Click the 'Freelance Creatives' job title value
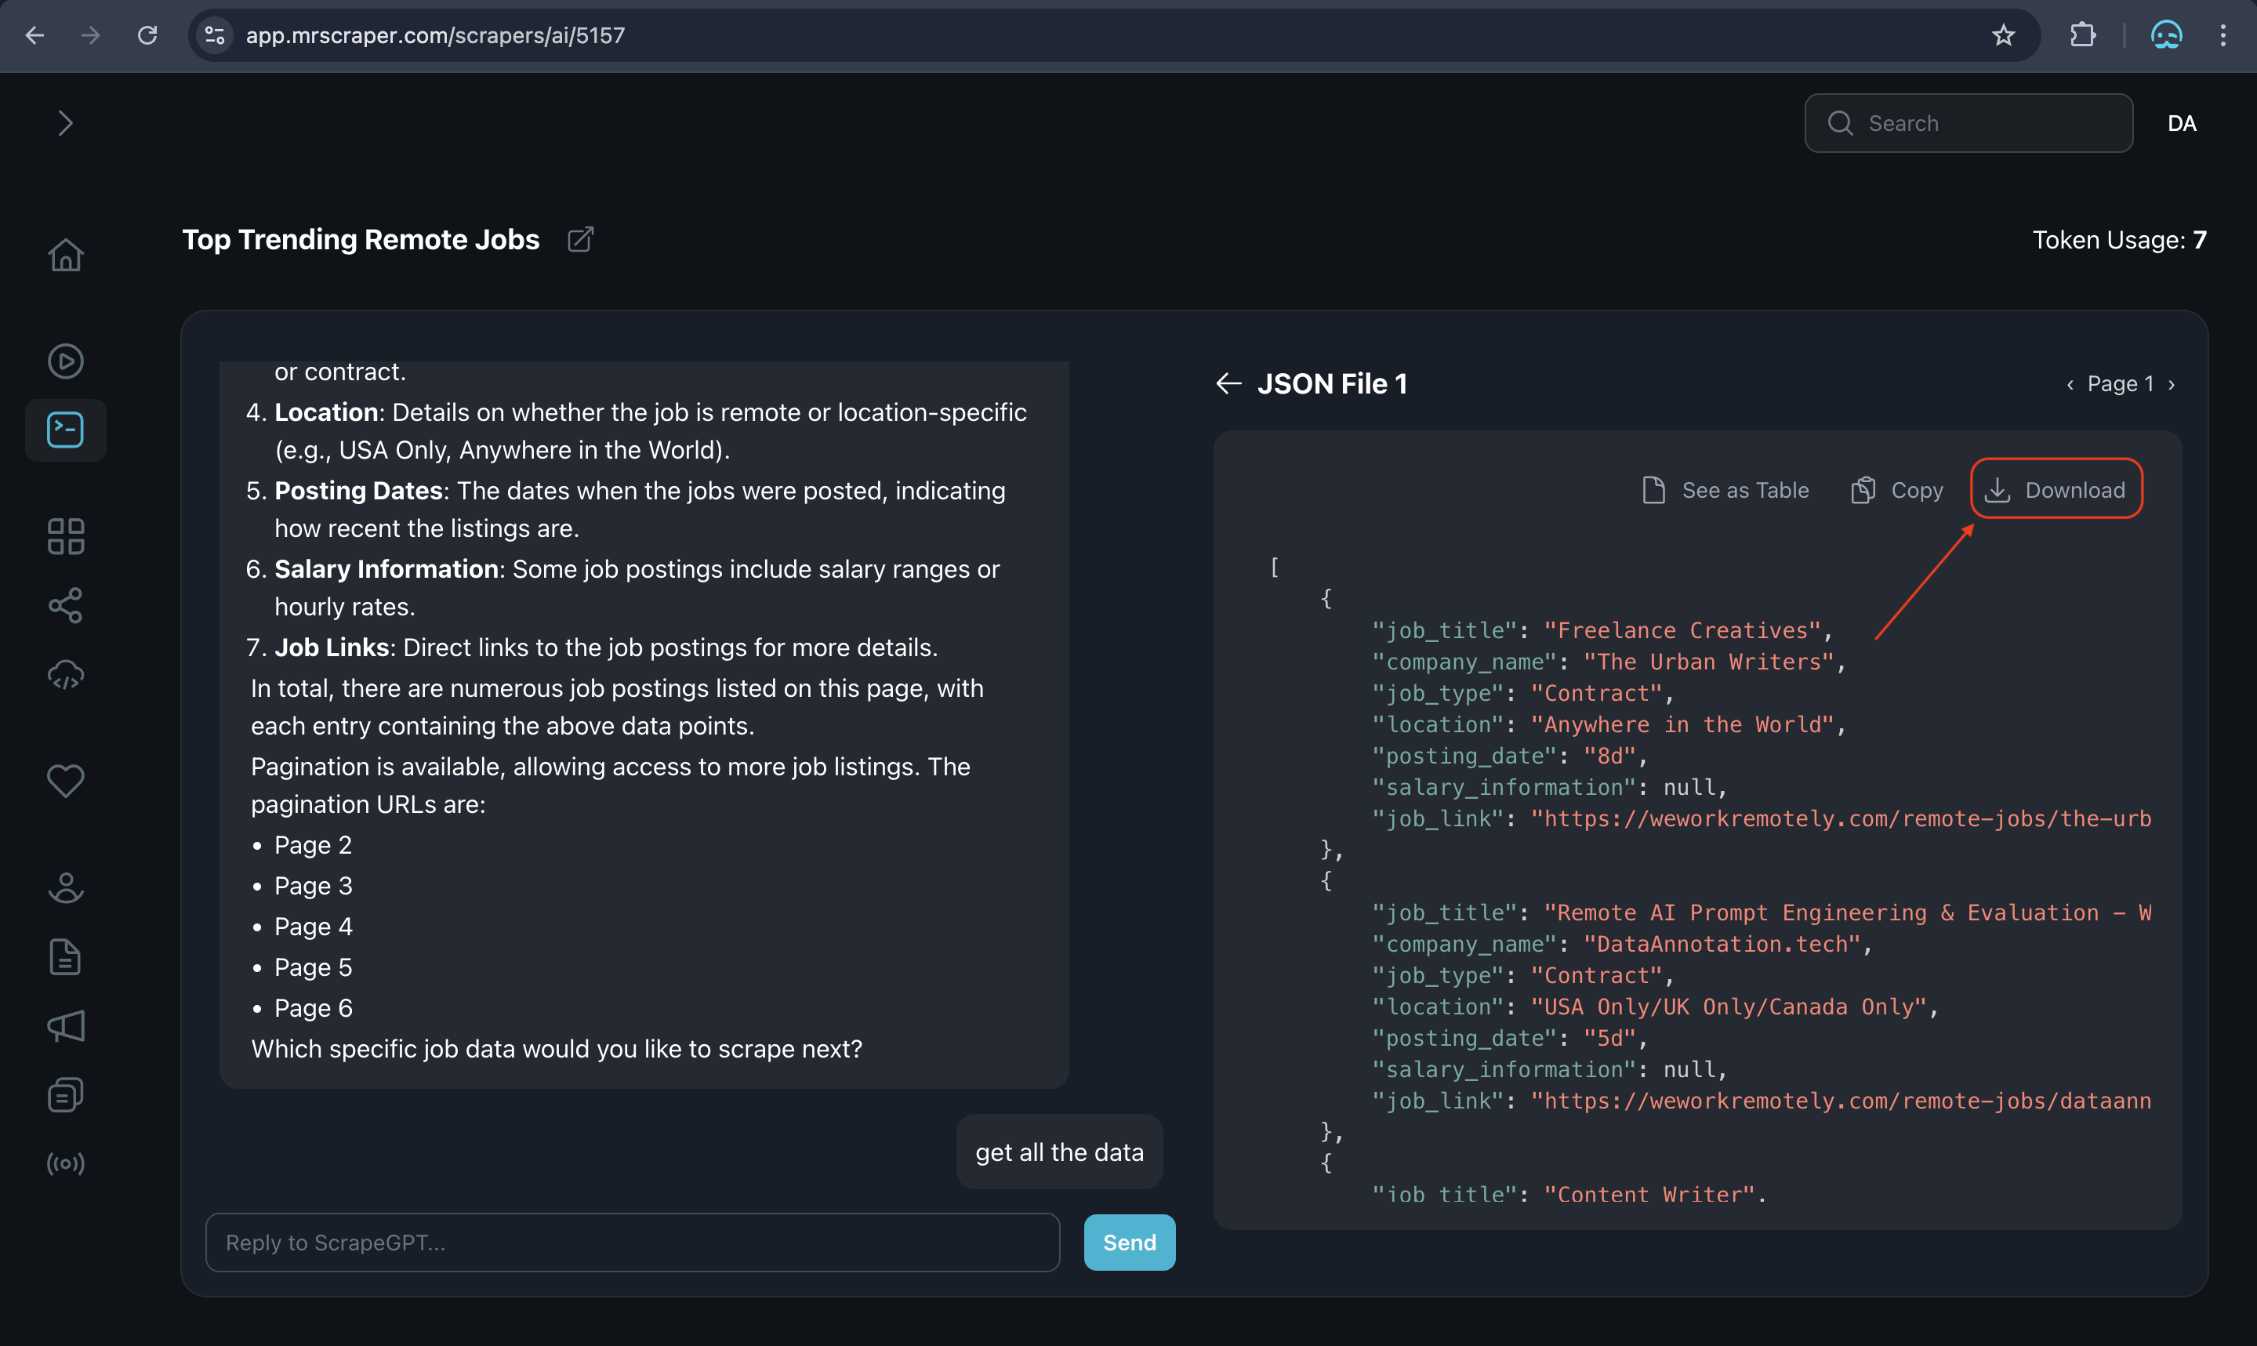 point(1682,630)
